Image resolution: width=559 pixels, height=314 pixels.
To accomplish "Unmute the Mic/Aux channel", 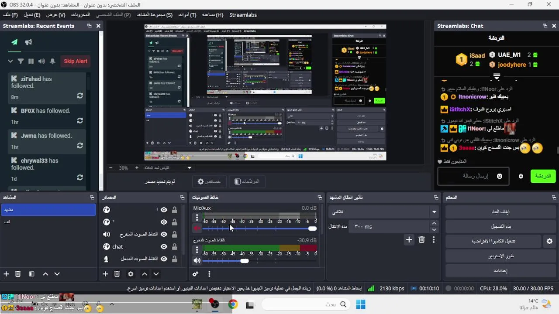I will [197, 228].
